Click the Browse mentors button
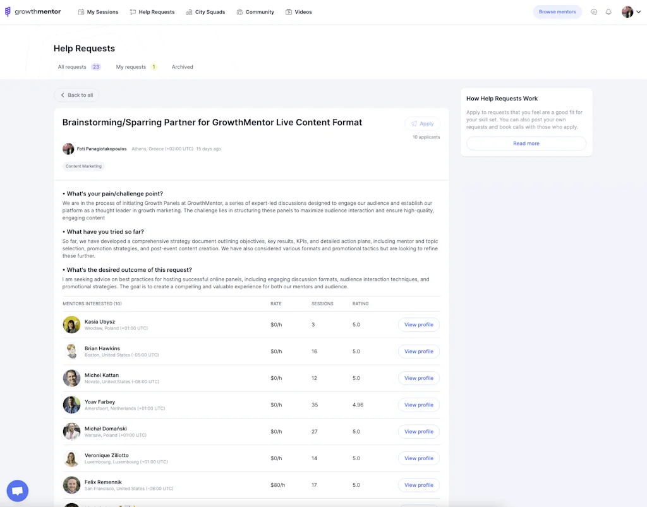 click(x=557, y=11)
